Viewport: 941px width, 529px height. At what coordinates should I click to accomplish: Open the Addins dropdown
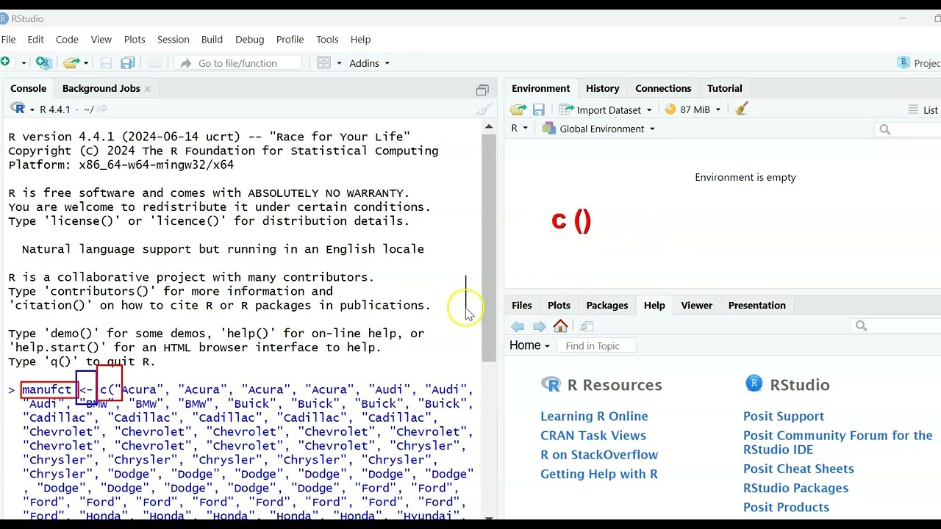pyautogui.click(x=370, y=63)
